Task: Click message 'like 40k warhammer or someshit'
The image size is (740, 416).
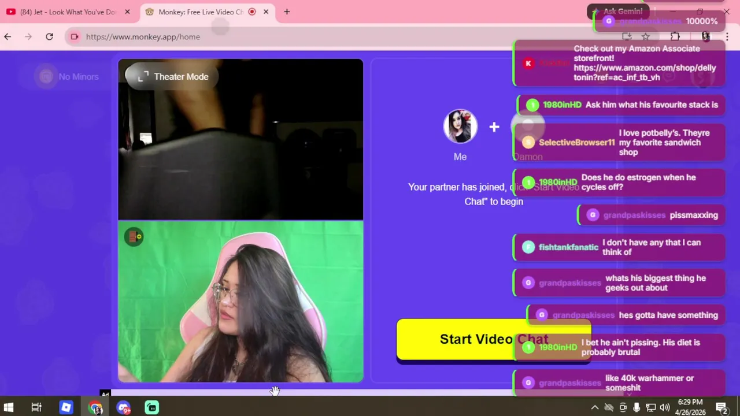Action: pyautogui.click(x=649, y=383)
